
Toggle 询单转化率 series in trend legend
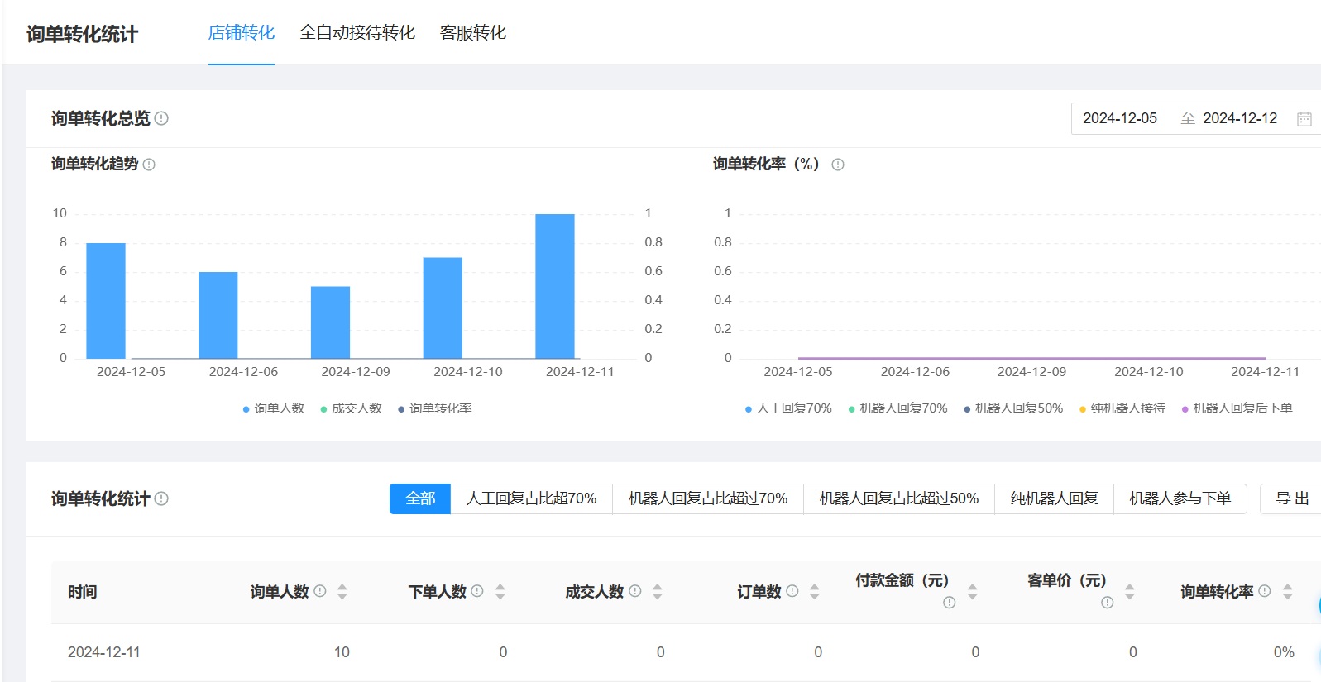point(435,408)
